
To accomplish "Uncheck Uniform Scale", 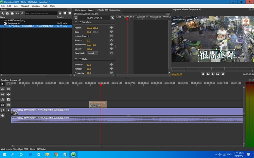I will click(x=88, y=36).
